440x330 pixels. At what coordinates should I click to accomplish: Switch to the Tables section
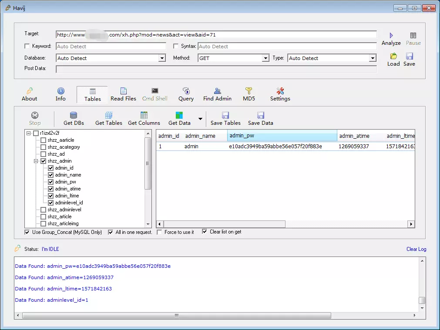point(92,95)
